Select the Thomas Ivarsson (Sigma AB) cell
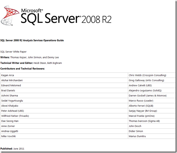Viewport: 177px width, 153px height. pos(152,121)
